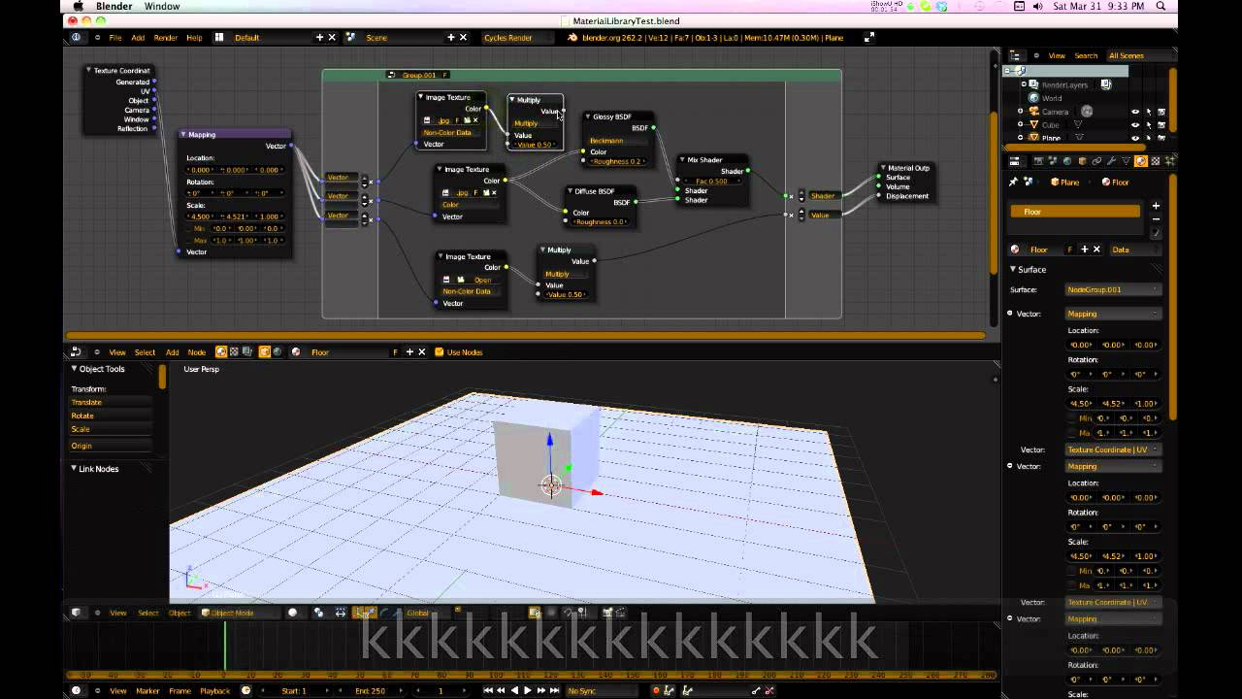
Task: Click Search in outliner header
Action: 1086,55
